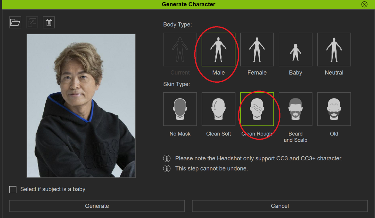The width and height of the screenshot is (375, 218).
Task: Choose the Baby body type
Action: click(295, 49)
